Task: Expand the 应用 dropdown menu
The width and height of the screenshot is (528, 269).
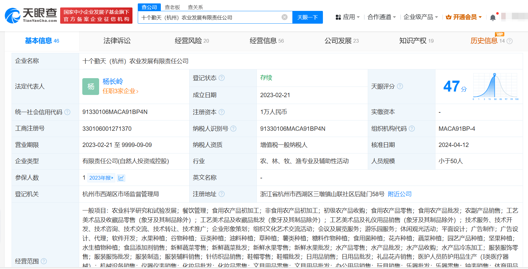Action: click(x=348, y=17)
